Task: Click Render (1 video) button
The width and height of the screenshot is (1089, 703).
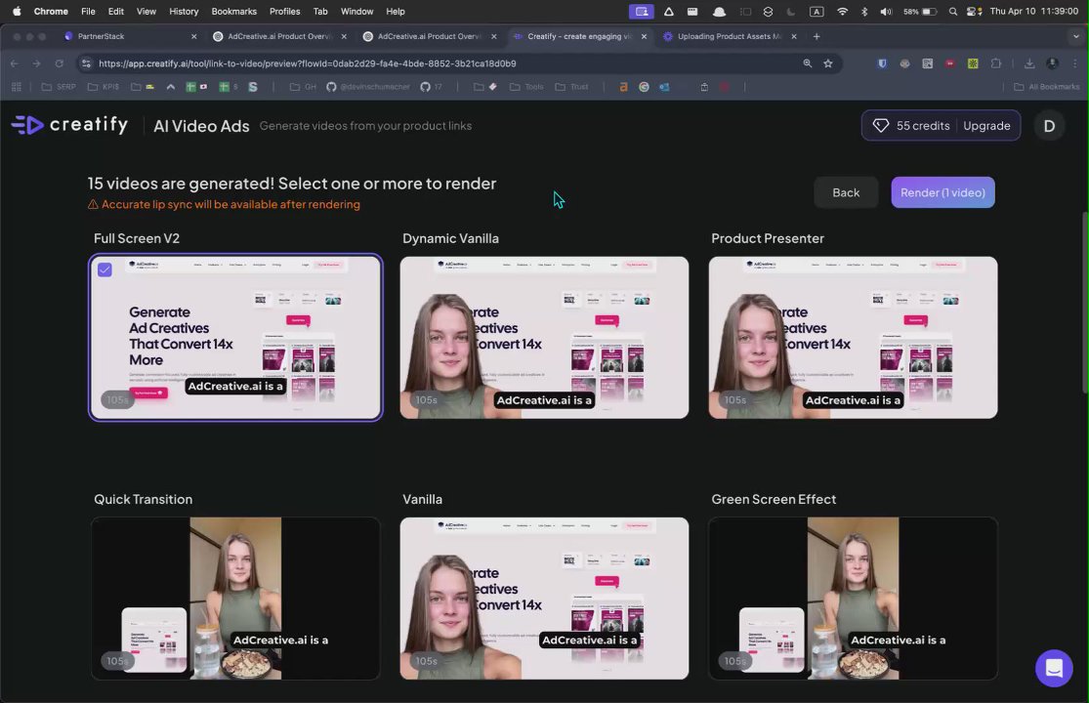Action: pyautogui.click(x=942, y=192)
